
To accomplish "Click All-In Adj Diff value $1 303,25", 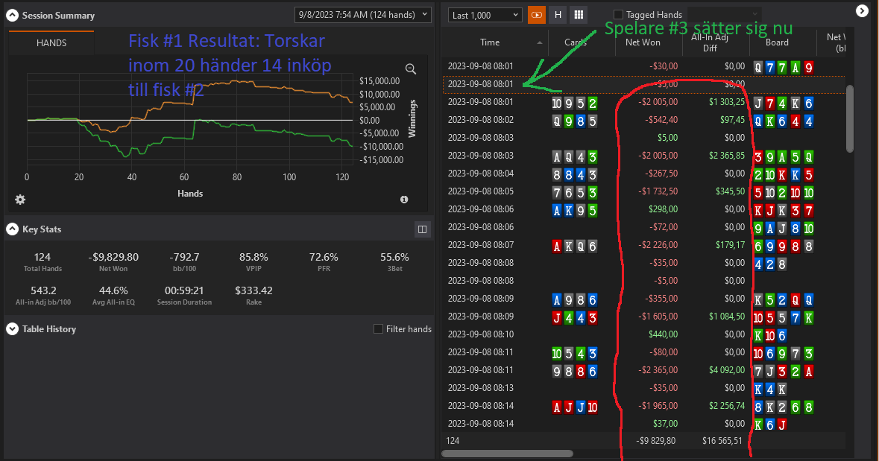I will pos(726,102).
